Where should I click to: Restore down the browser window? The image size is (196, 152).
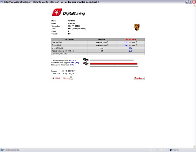[190, 2]
